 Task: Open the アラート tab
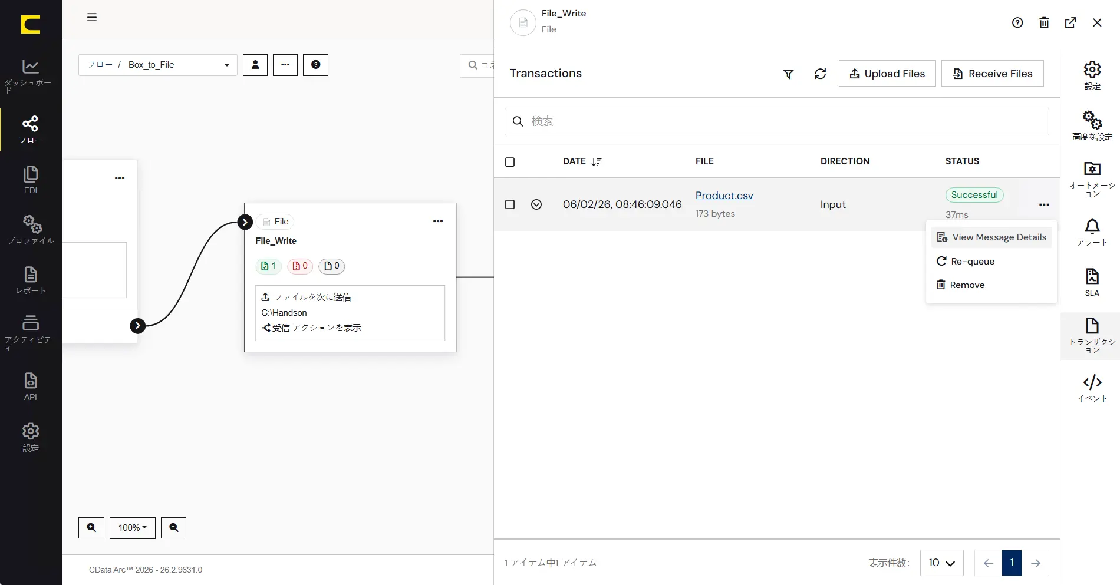coord(1092,232)
